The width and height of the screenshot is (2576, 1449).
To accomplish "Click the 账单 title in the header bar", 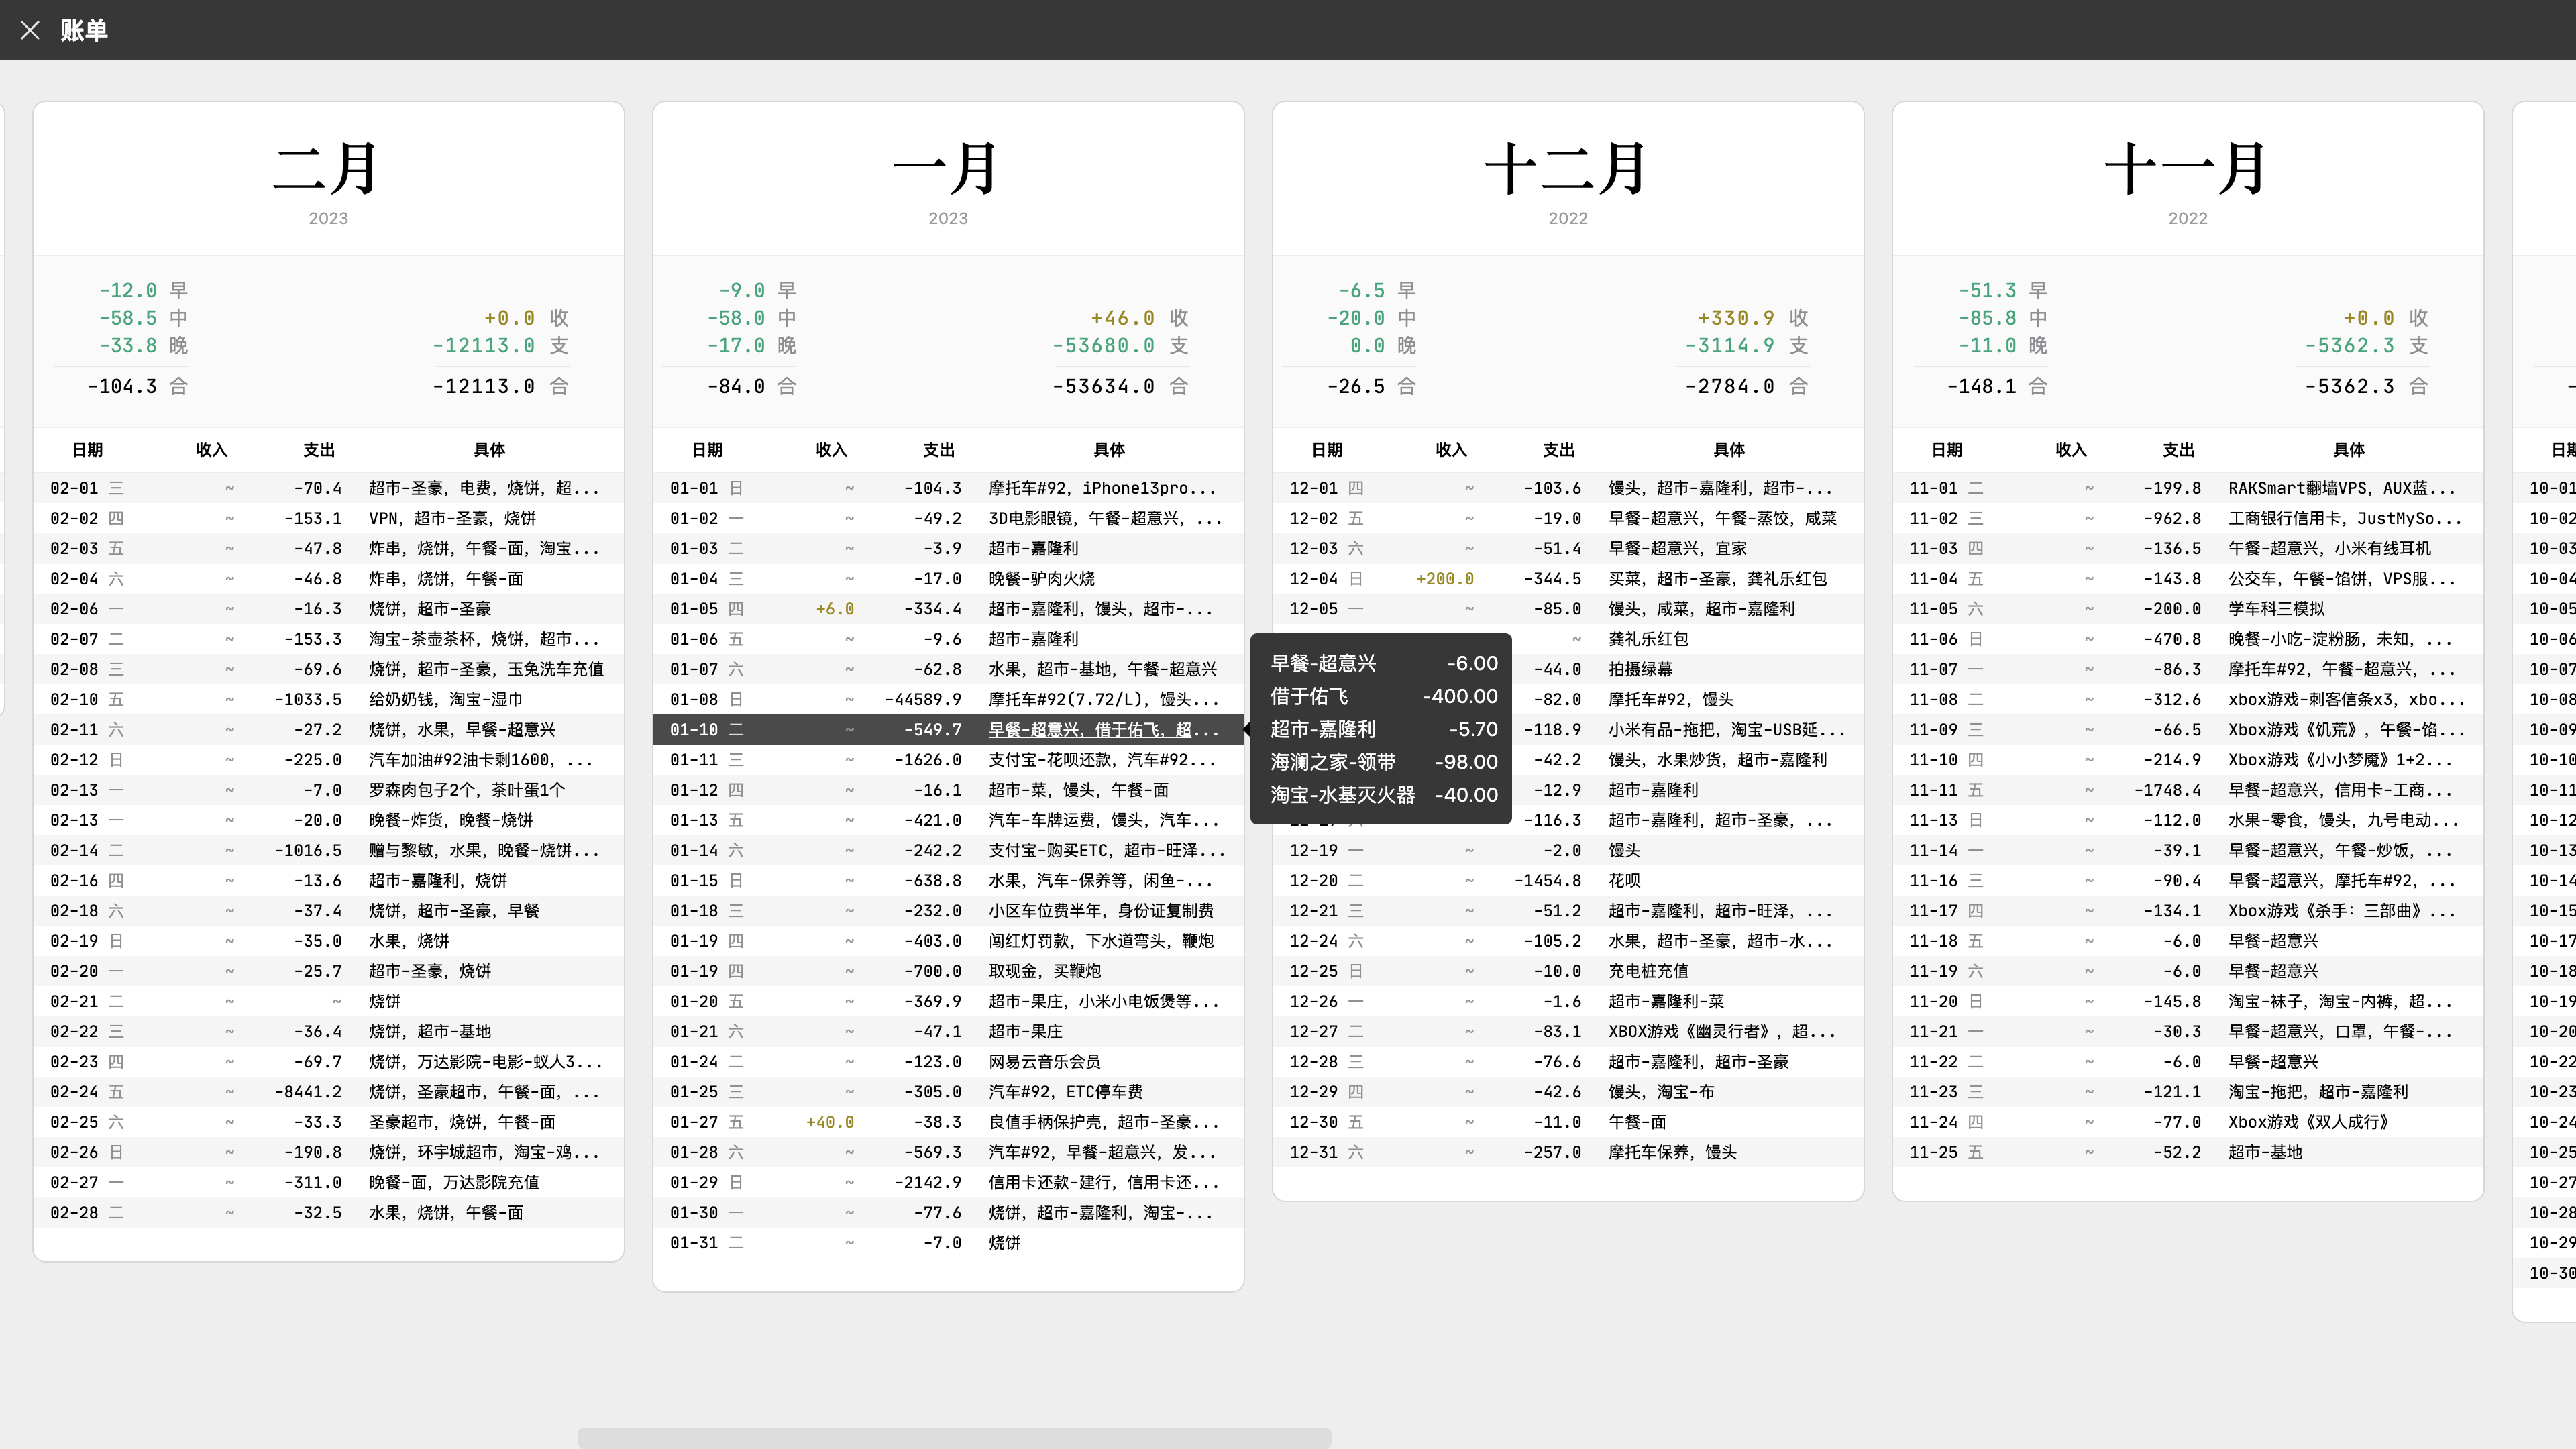I will 85,31.
